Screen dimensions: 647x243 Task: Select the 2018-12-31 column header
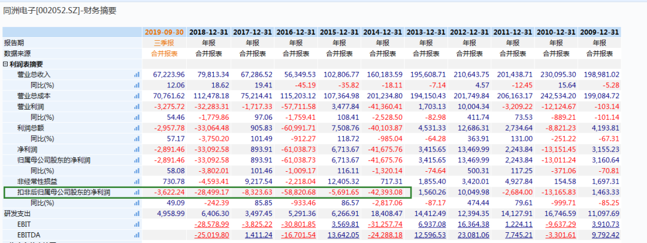coord(209,32)
